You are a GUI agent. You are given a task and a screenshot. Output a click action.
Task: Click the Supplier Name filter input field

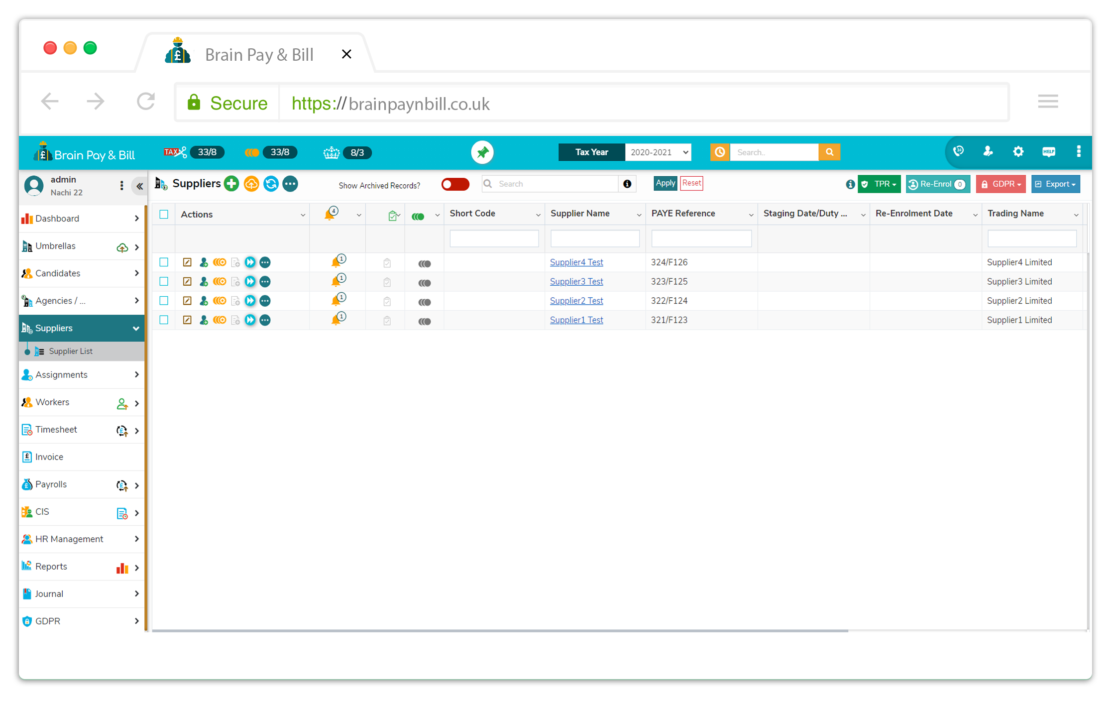click(x=595, y=238)
